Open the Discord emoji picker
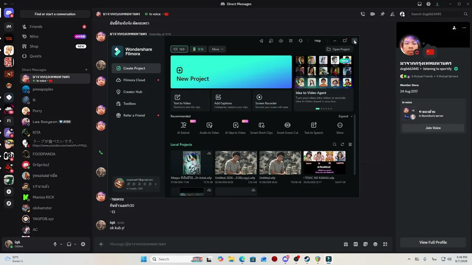Screen dimensions: 472x265 click(x=375, y=244)
